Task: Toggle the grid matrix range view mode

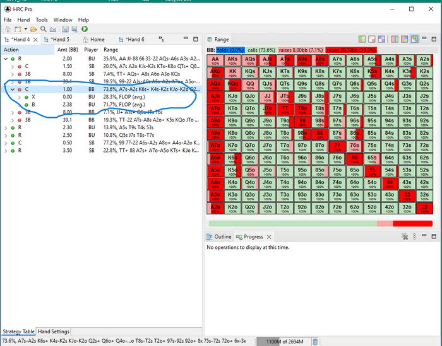Action: pos(415,40)
